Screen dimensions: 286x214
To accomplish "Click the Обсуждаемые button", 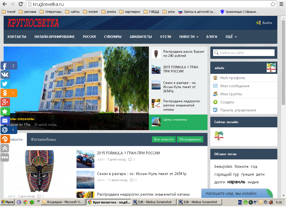I will [x=190, y=139].
